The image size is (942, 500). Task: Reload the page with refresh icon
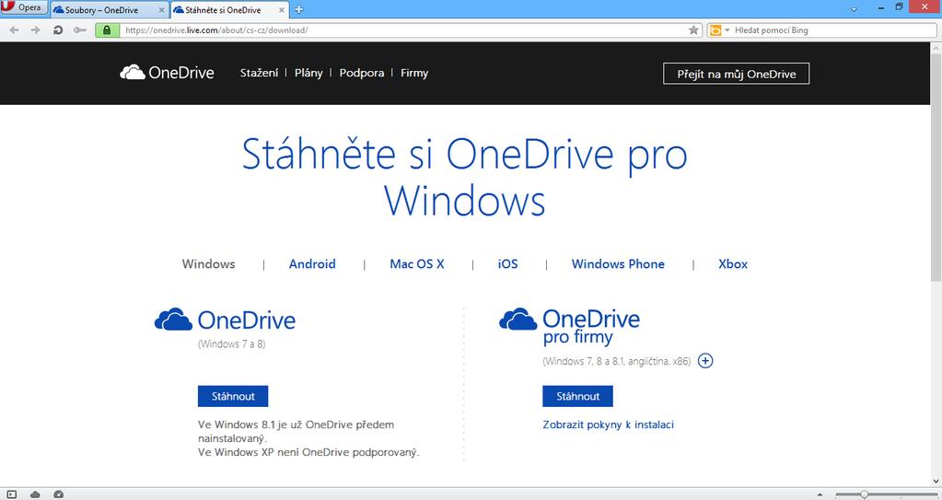(x=58, y=30)
